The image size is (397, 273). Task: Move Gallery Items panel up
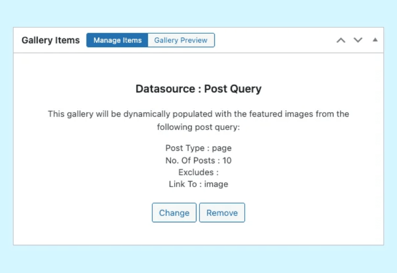tap(340, 40)
